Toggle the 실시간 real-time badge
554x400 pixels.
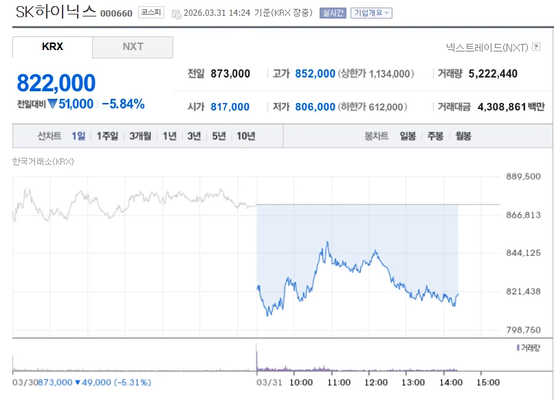333,13
